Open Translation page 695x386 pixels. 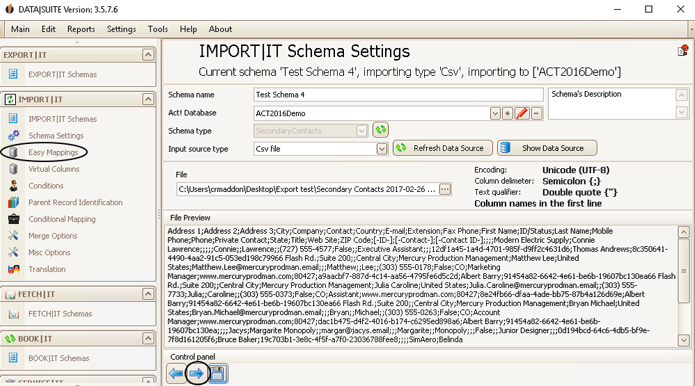47,269
